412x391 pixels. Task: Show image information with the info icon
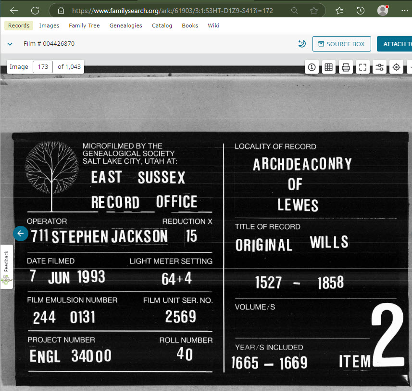click(312, 67)
